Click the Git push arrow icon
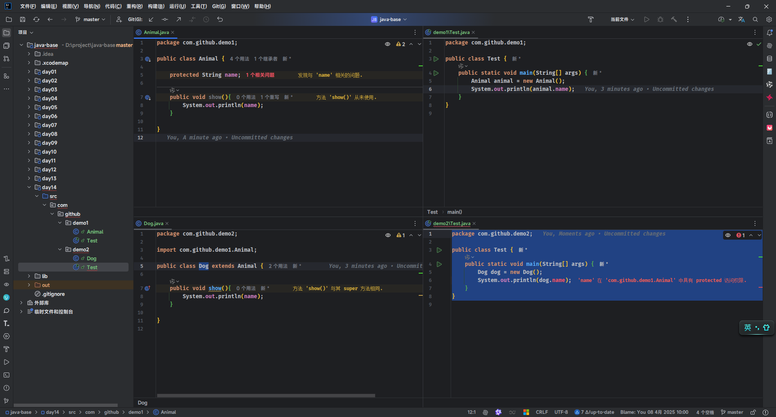 click(179, 19)
